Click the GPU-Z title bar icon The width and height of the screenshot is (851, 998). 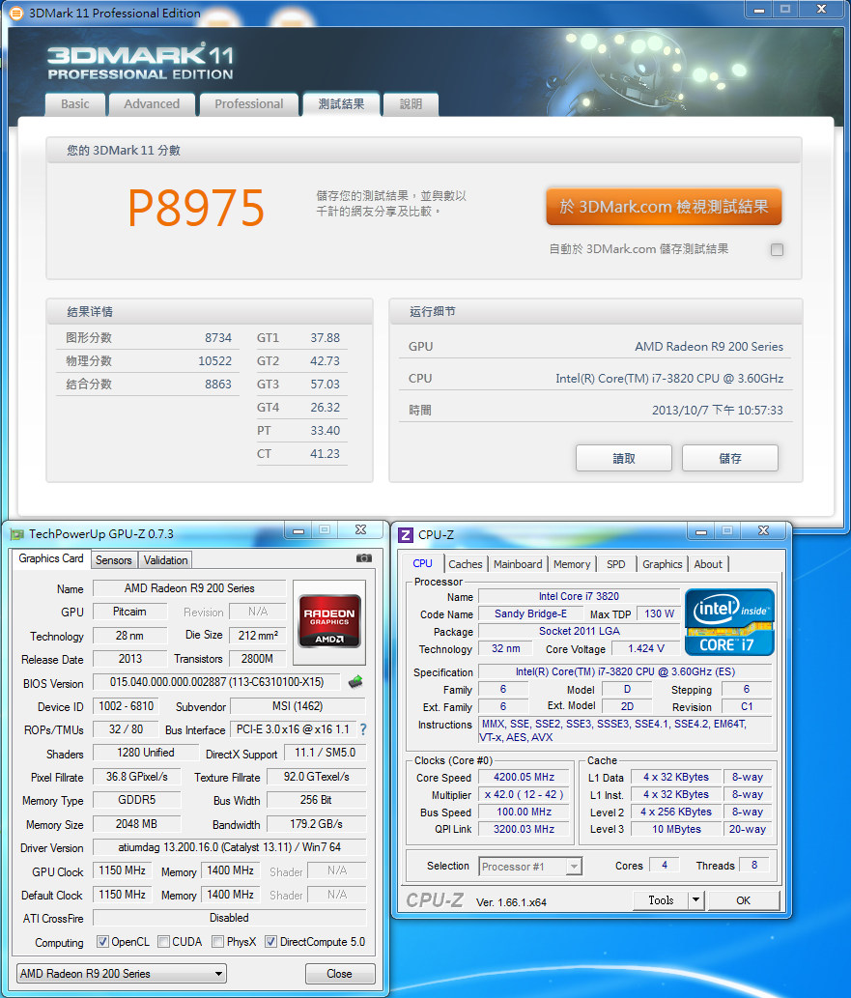(16, 533)
